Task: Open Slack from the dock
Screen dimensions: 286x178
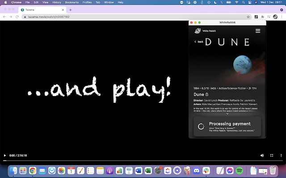Action: 206,170
